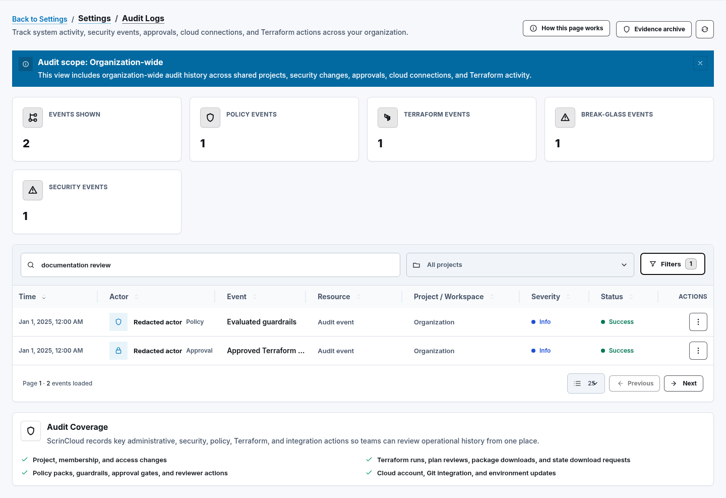Sort by Project / Workspace column

click(454, 297)
